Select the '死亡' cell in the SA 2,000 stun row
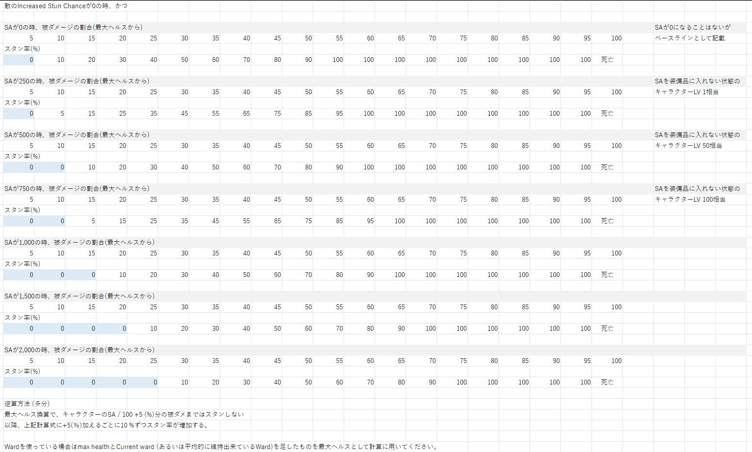Screen dimensions: 752x452 [x=607, y=382]
